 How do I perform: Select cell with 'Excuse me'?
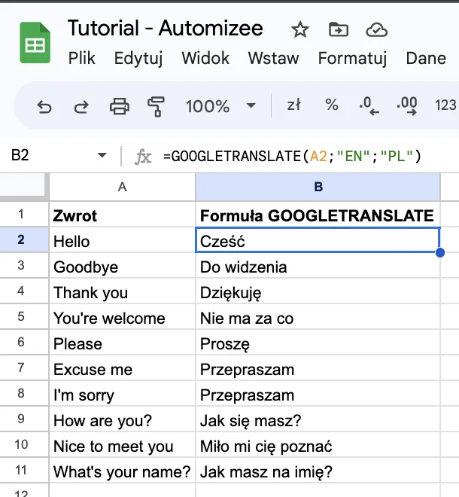[122, 368]
